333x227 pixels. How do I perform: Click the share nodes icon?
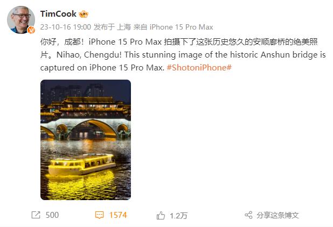click(248, 215)
